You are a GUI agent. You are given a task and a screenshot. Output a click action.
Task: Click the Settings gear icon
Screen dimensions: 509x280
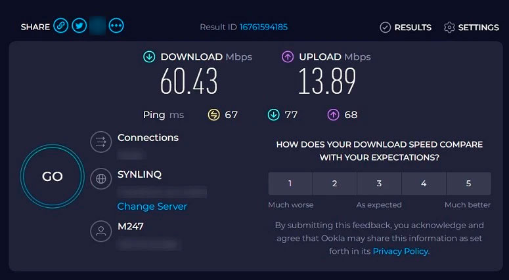click(x=449, y=28)
